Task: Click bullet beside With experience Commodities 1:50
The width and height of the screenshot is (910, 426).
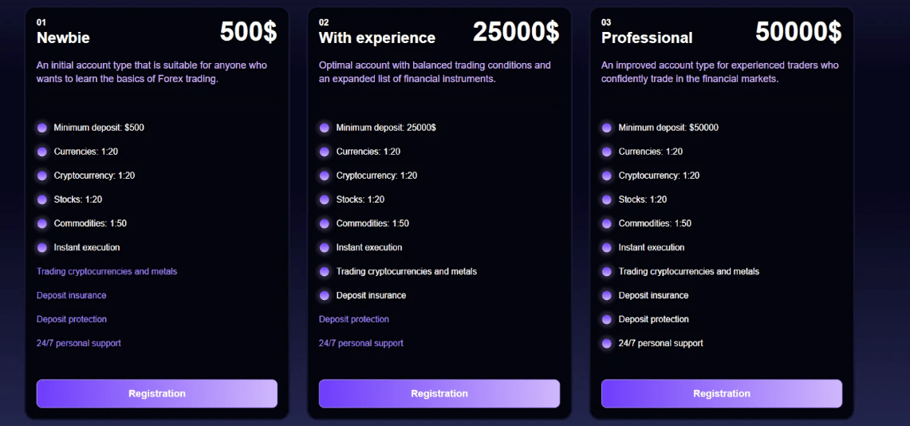Action: pyautogui.click(x=325, y=223)
